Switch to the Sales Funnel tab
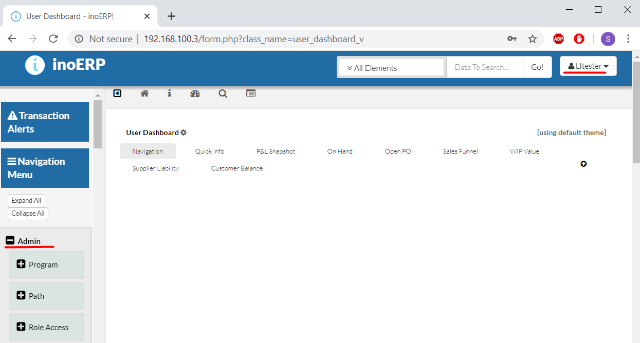This screenshot has width=640, height=343. 461,151
